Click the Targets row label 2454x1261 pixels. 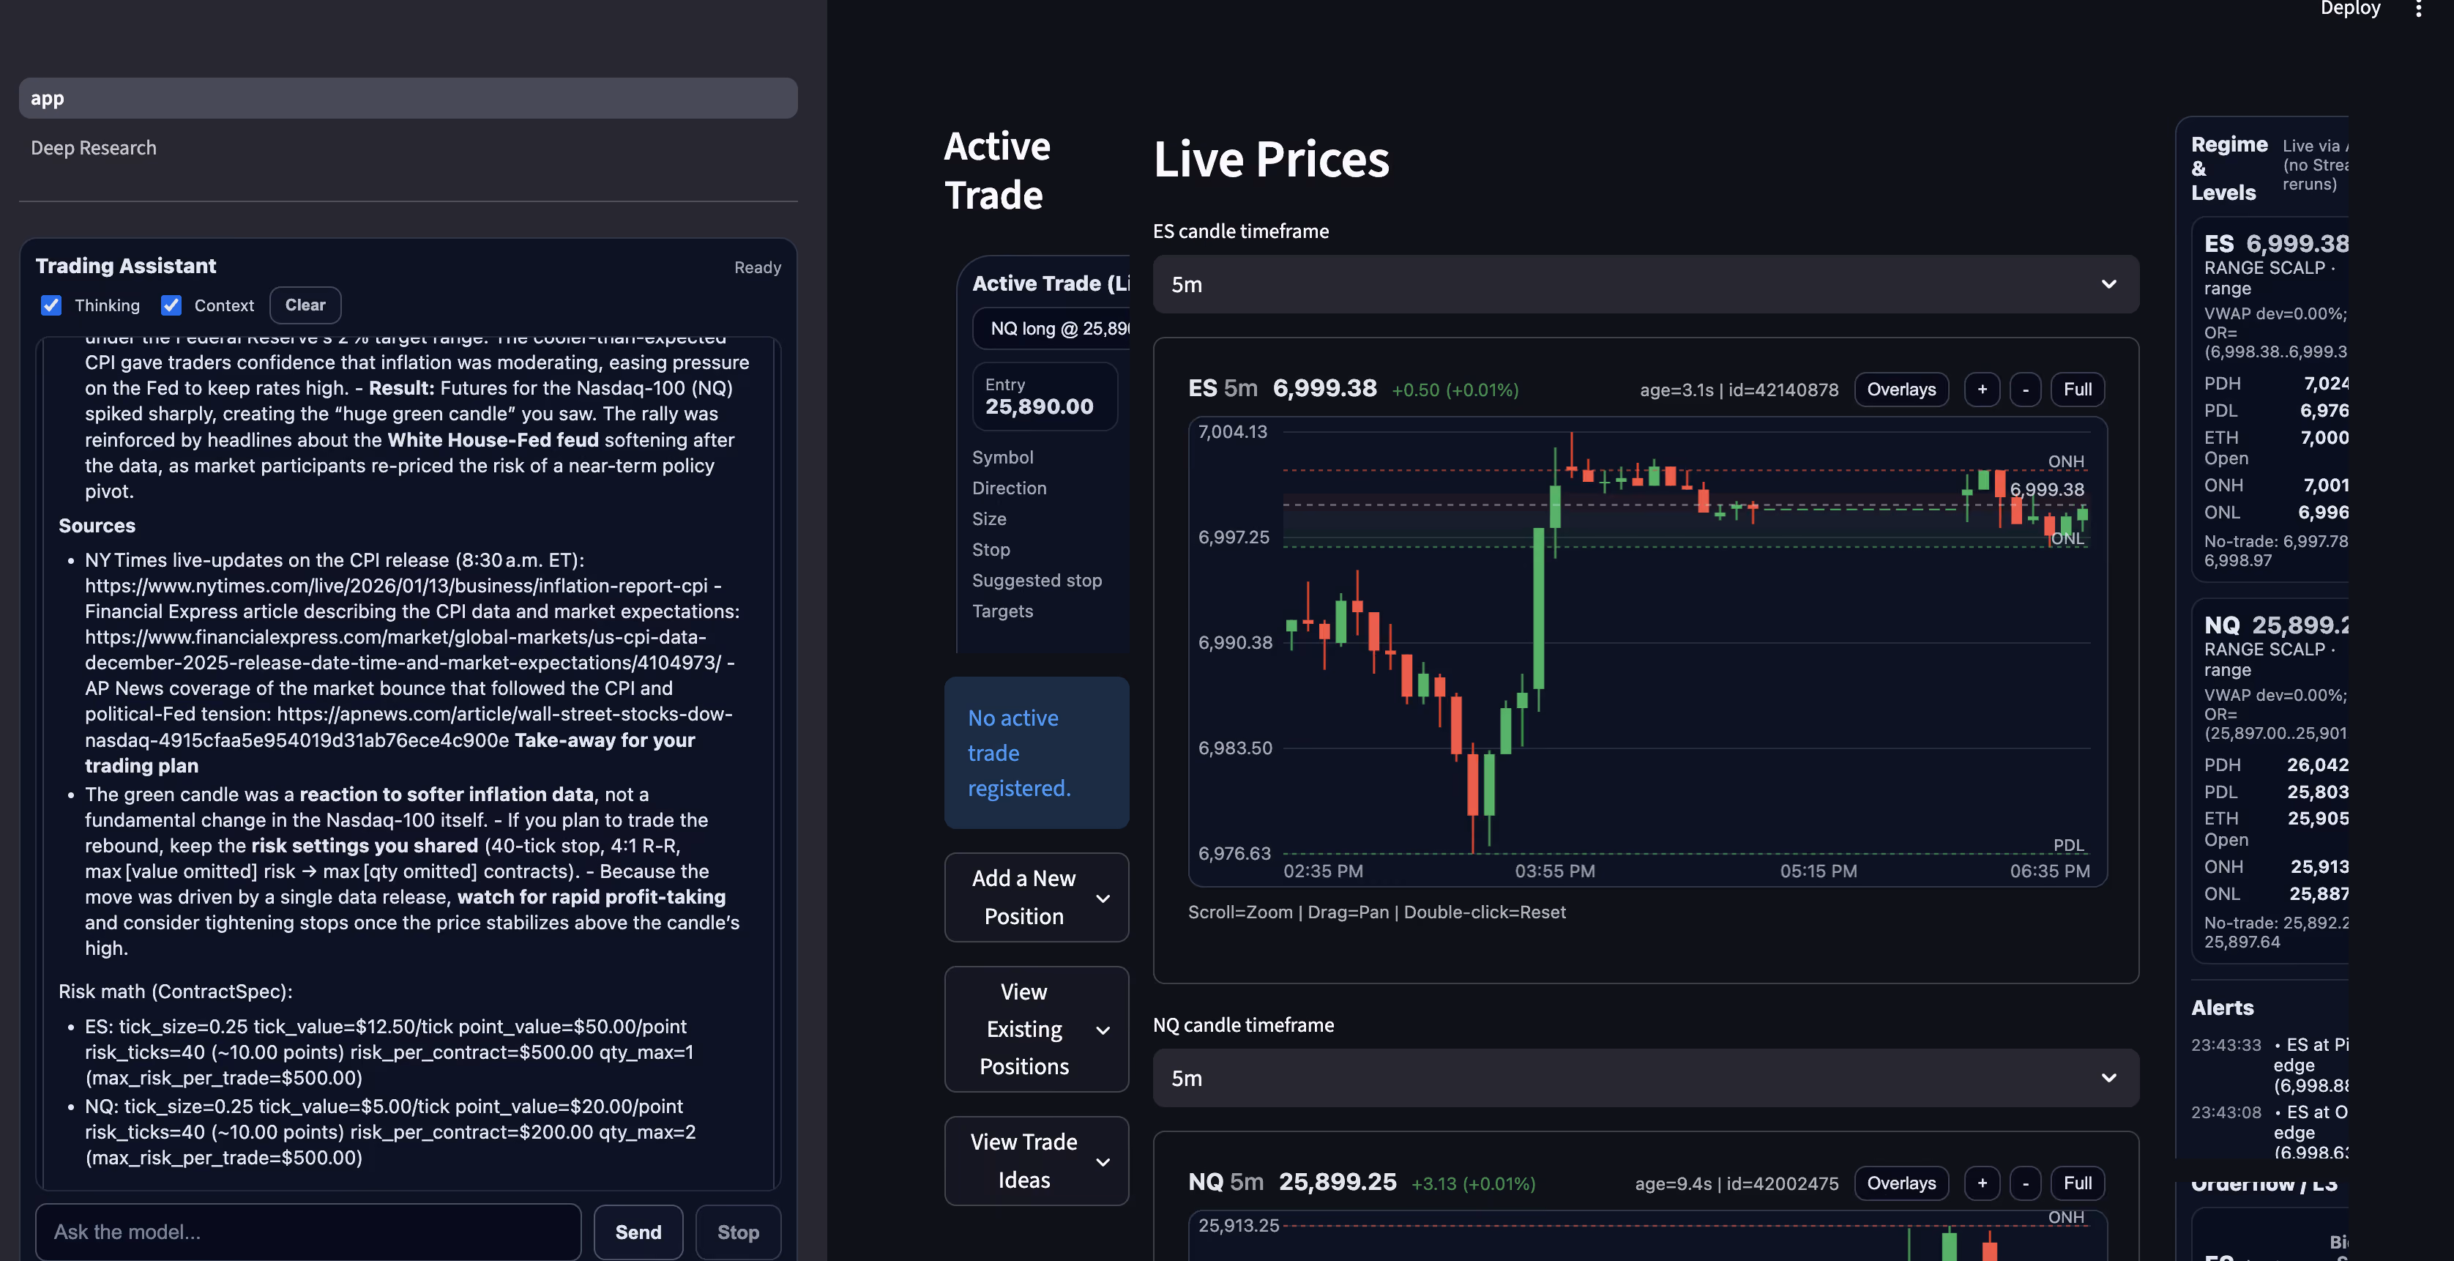(x=1002, y=611)
